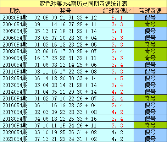Click the period cell 2012054期
This screenshot has height=142, width=167.
point(15,78)
